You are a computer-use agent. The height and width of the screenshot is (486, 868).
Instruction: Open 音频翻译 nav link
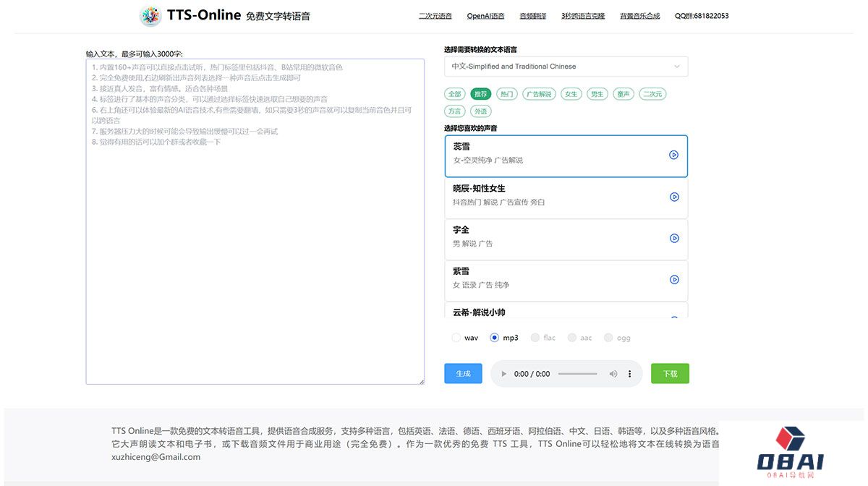(533, 16)
